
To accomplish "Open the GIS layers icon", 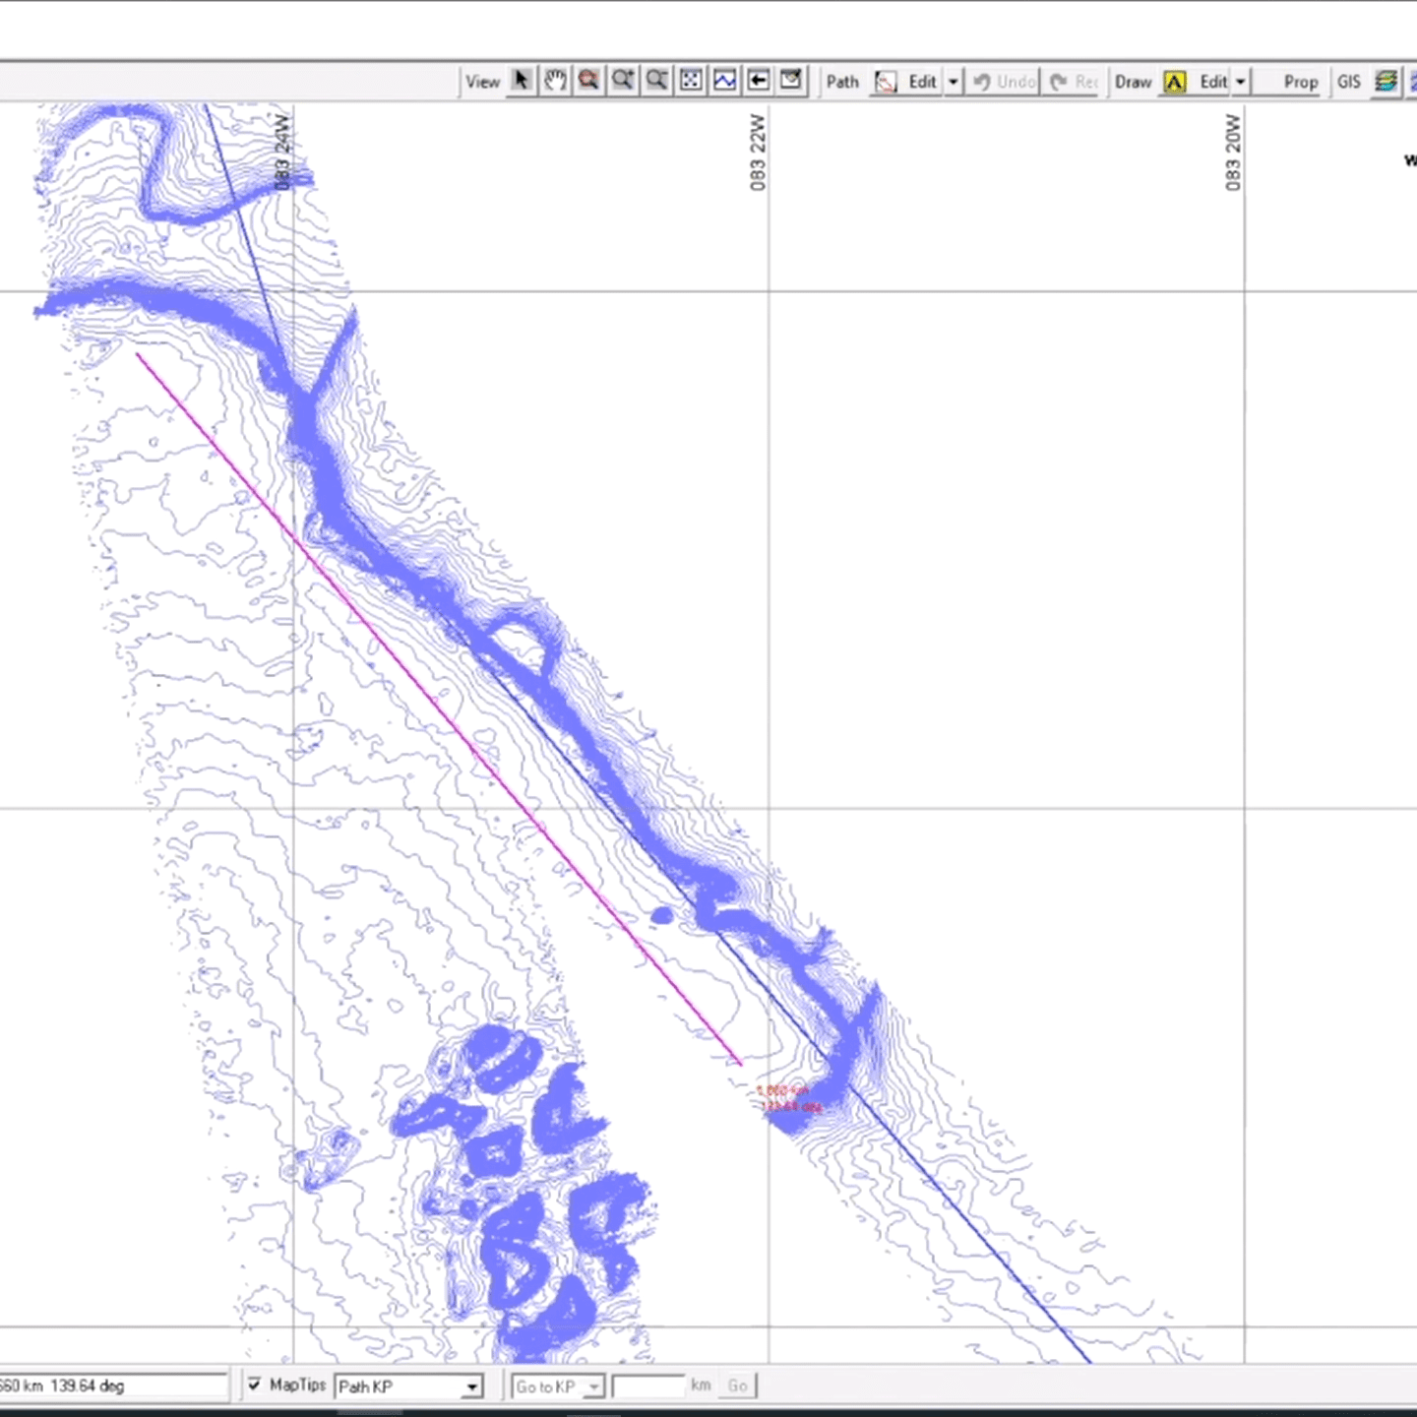I will 1386,82.
